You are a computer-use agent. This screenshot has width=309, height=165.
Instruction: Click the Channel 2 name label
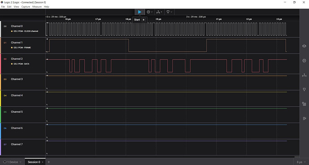click(x=17, y=59)
